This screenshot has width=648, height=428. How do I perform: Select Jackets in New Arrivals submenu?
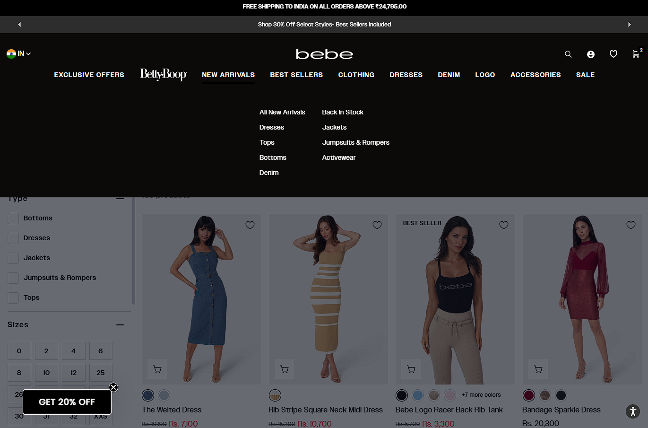coord(334,127)
